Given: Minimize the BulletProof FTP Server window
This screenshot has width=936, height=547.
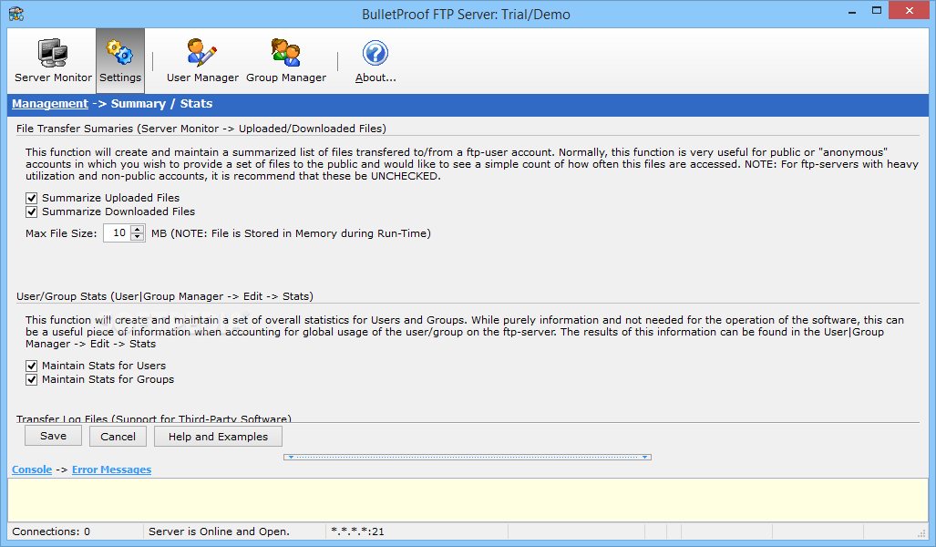Looking at the screenshot, I should [852, 11].
